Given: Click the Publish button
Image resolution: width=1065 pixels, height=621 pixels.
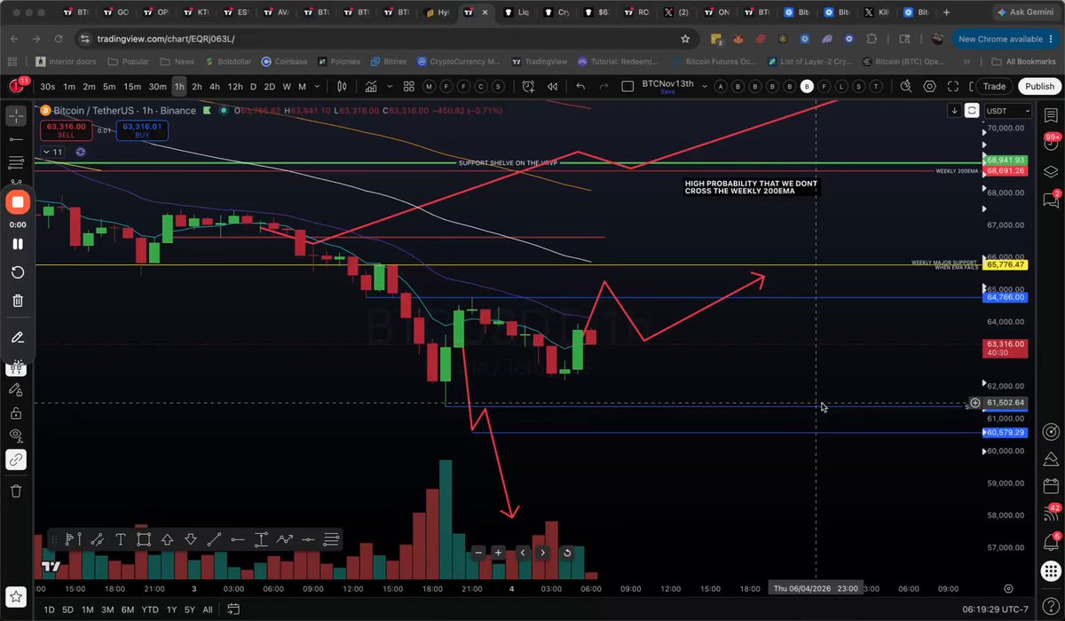Looking at the screenshot, I should pyautogui.click(x=1039, y=86).
